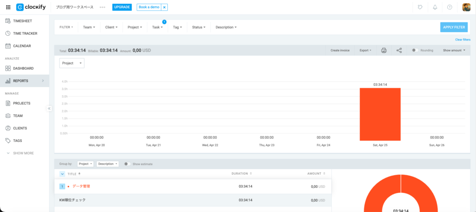Collapse the sidebar with double-chevron icon
This screenshot has height=212, width=476.
pos(49,108)
